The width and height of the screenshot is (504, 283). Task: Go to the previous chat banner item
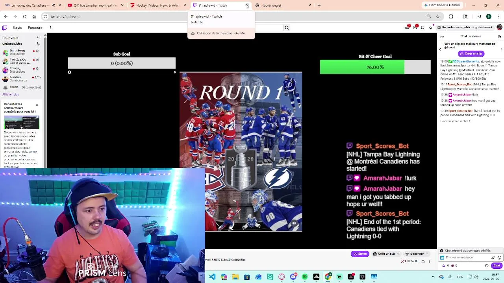[440, 49]
